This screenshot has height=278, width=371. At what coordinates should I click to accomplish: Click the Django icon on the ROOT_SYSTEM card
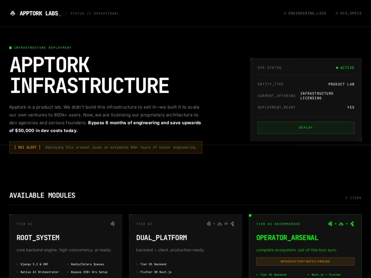point(112,224)
